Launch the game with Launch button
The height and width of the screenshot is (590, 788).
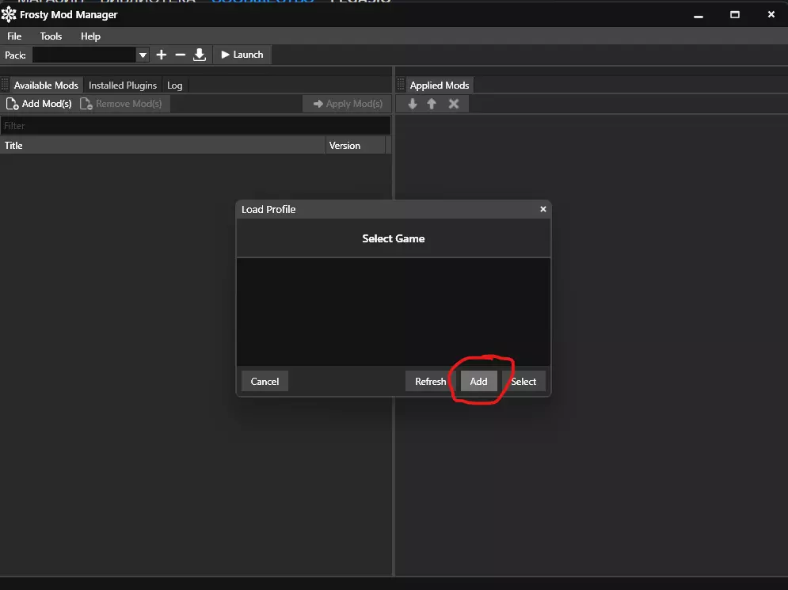(x=242, y=55)
